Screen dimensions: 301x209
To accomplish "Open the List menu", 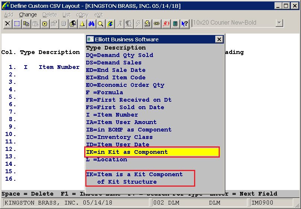I will (66, 15).
